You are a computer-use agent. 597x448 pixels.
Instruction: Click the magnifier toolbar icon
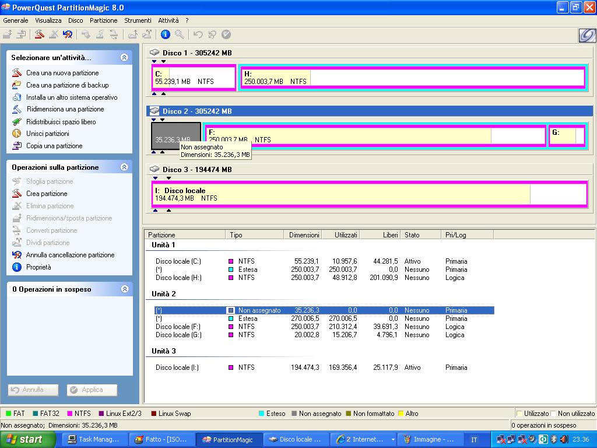point(180,34)
